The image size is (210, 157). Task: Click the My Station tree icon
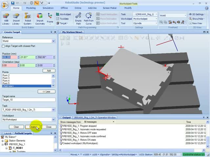click(x=2, y=137)
